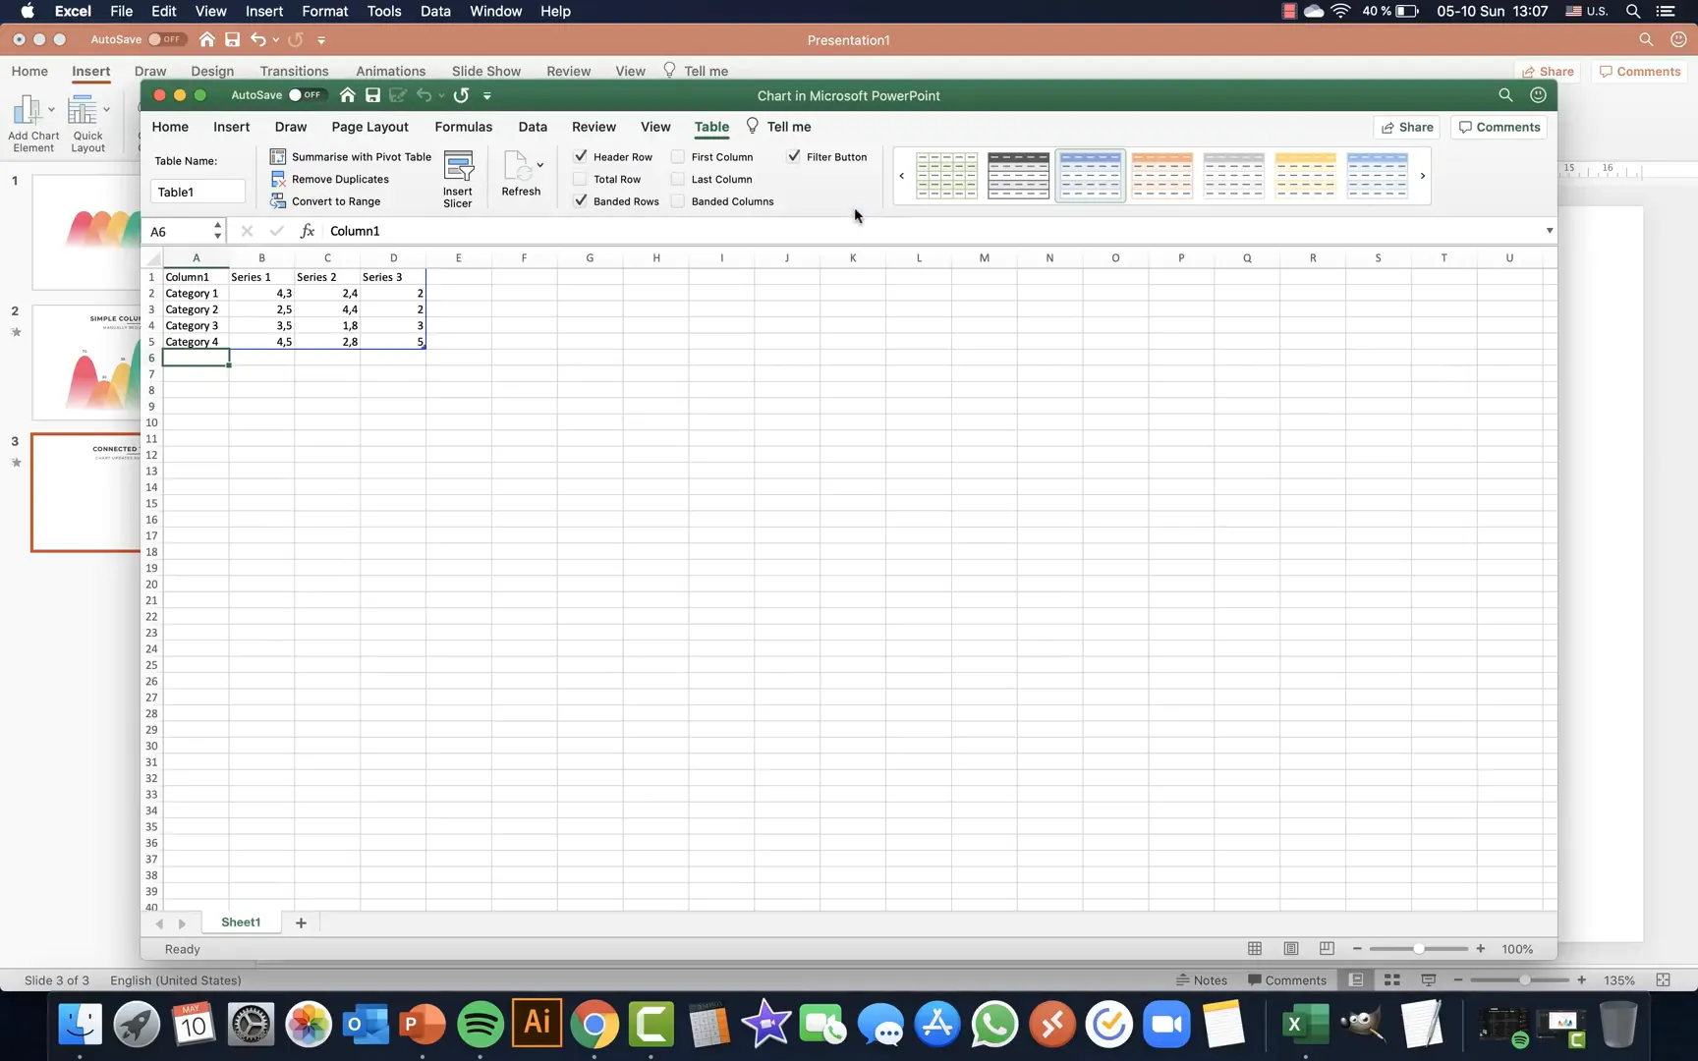Viewport: 1698px width, 1061px height.
Task: Click Share button in Excel window
Action: point(1406,127)
